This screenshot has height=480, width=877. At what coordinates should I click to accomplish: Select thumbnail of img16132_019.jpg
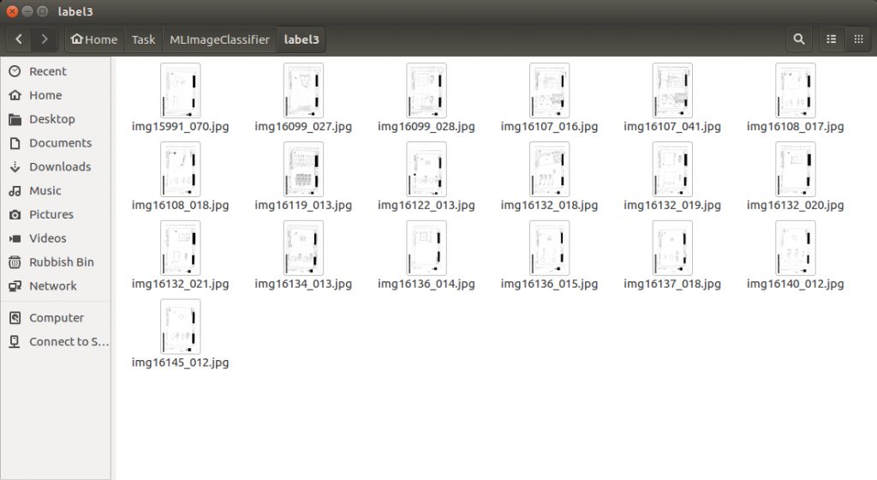tap(672, 169)
